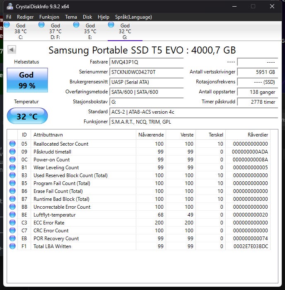Screen dimensions: 285x290
Task: Select the Total LBA Written attribute name
Action: 52,246
